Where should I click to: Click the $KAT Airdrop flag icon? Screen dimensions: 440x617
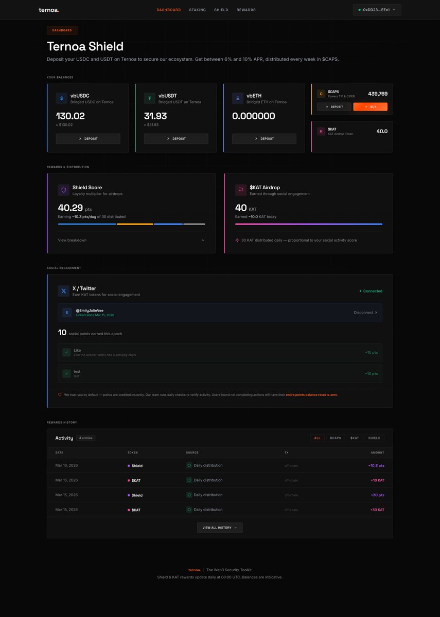[x=241, y=190]
